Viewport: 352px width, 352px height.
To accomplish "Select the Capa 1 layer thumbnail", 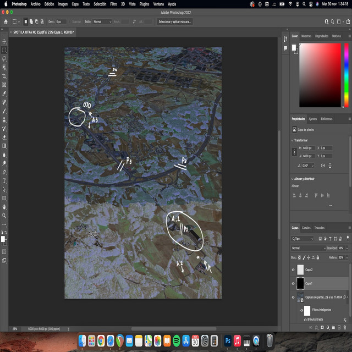I will pyautogui.click(x=300, y=283).
